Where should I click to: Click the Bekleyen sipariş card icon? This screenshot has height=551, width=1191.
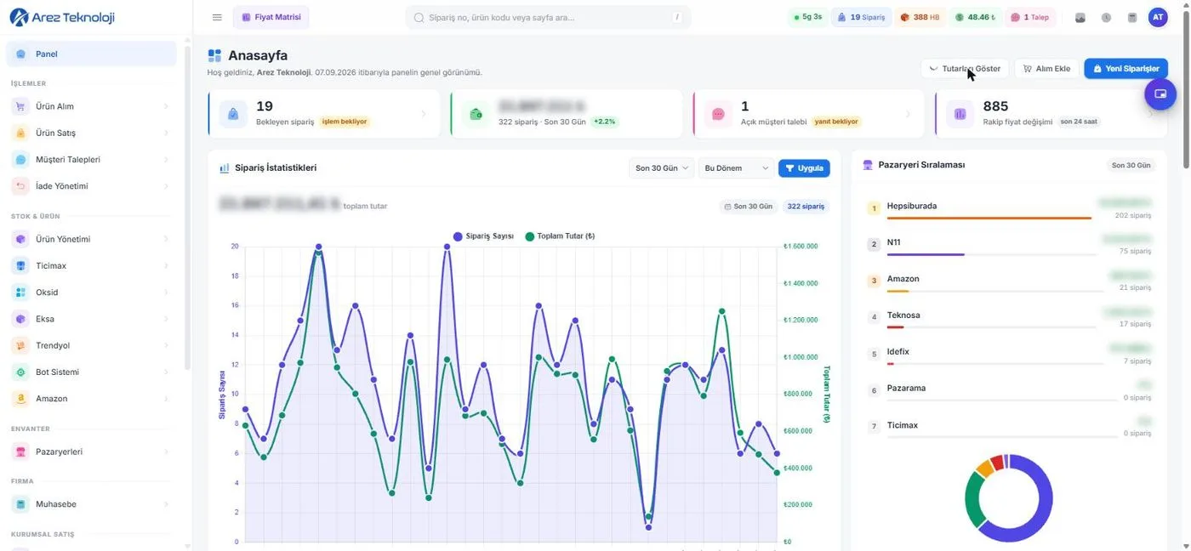(x=233, y=114)
